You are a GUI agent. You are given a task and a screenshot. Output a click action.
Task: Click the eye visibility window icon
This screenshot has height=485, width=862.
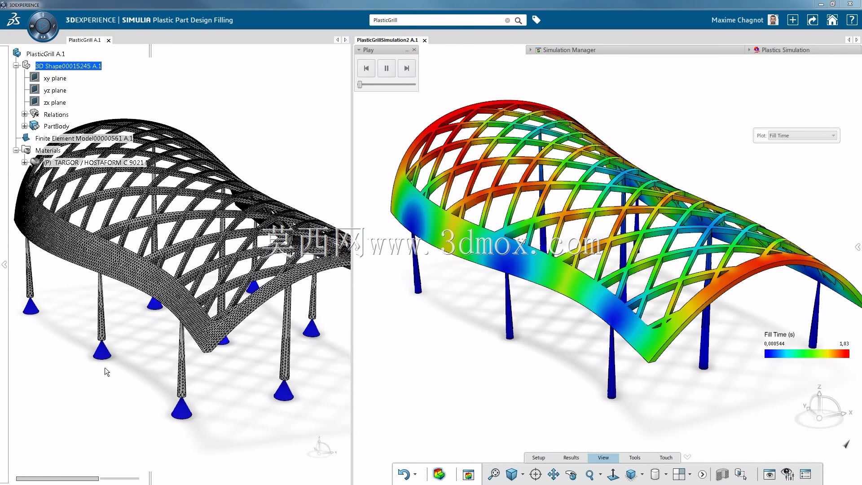tap(770, 474)
